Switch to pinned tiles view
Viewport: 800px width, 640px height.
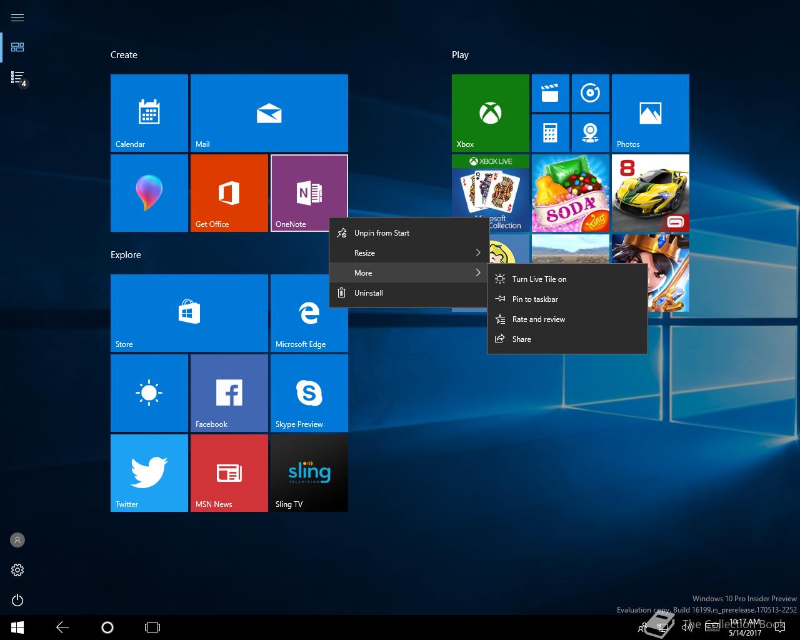point(17,47)
